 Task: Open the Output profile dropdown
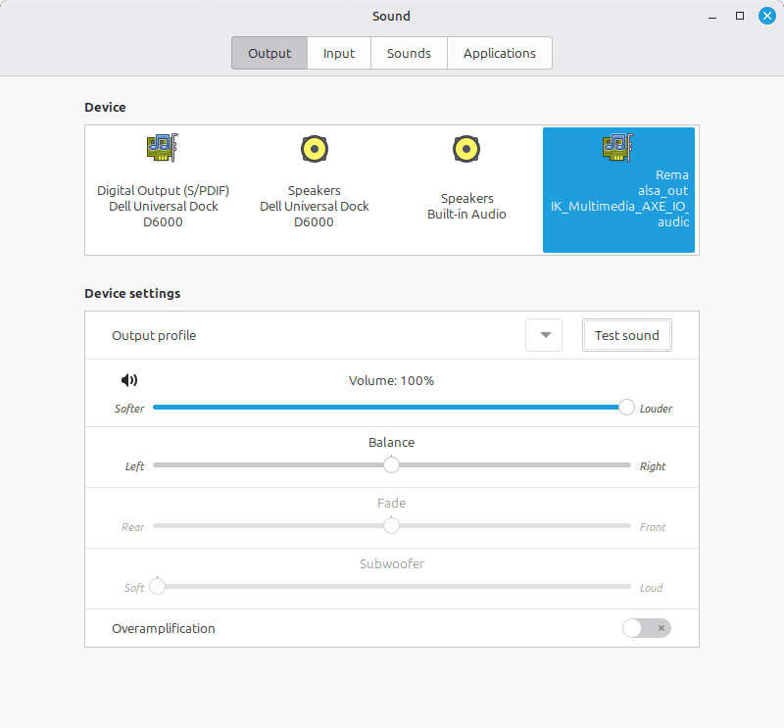[x=544, y=335]
